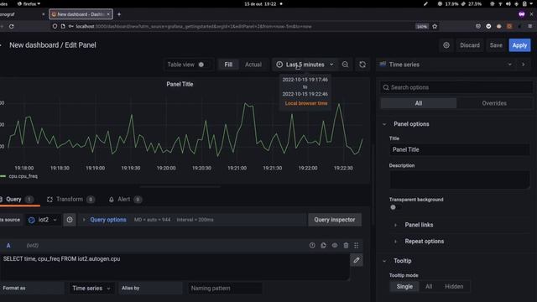Open the Firefox activities menu in top bar

tap(29, 3)
